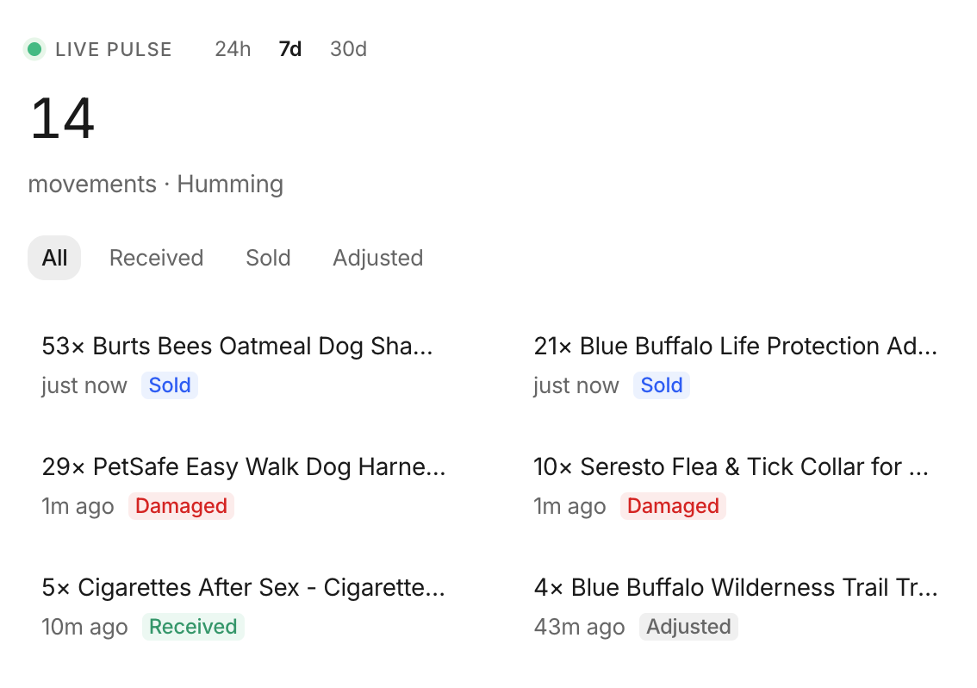
Task: Click Damaged badge on PetSafe harness item
Action: tap(181, 506)
